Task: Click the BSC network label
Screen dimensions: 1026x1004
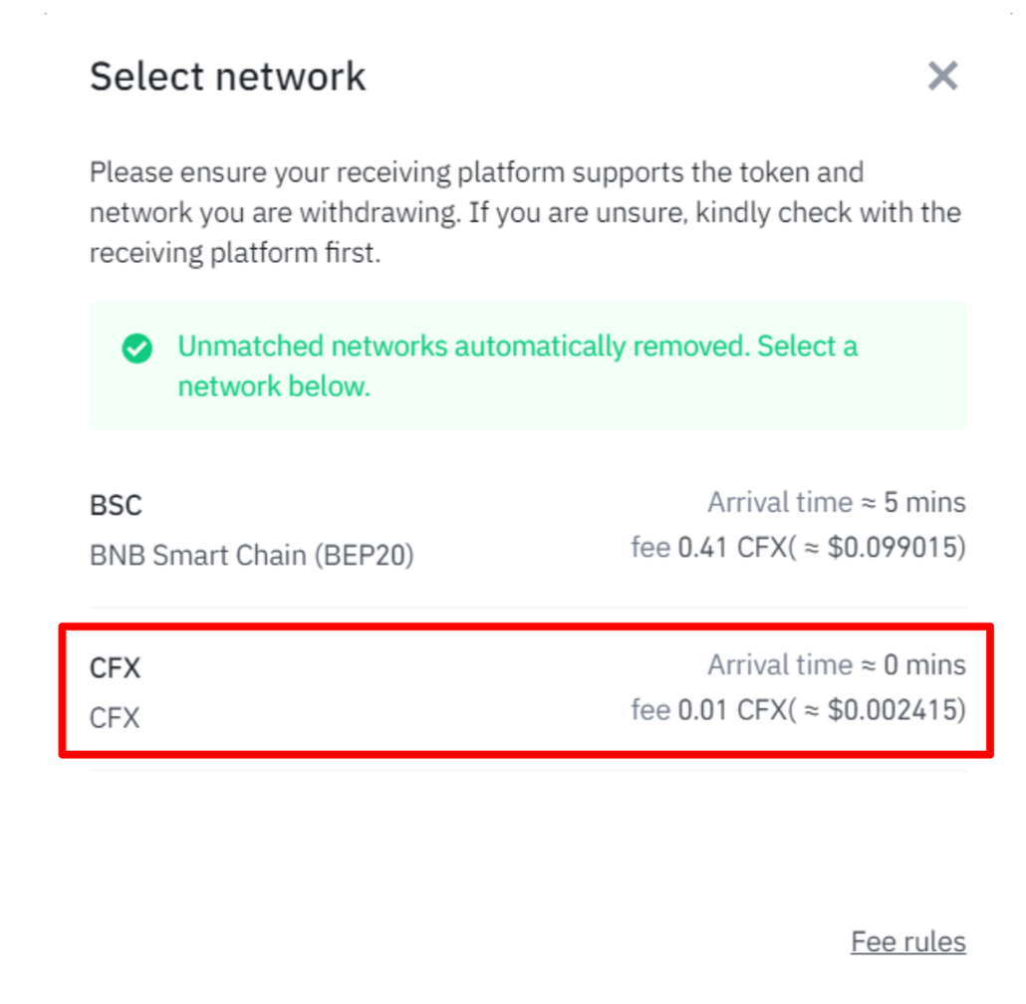Action: [115, 505]
